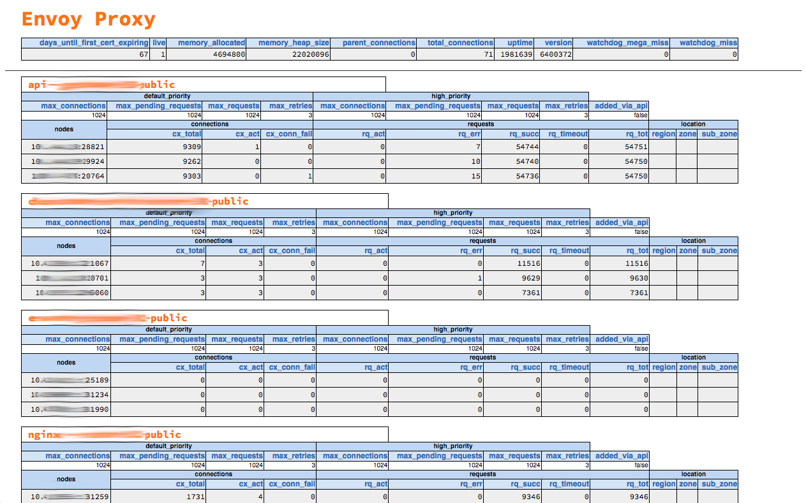The width and height of the screenshot is (806, 503).
Task: Click cx_total value 9309
Action: click(x=192, y=147)
